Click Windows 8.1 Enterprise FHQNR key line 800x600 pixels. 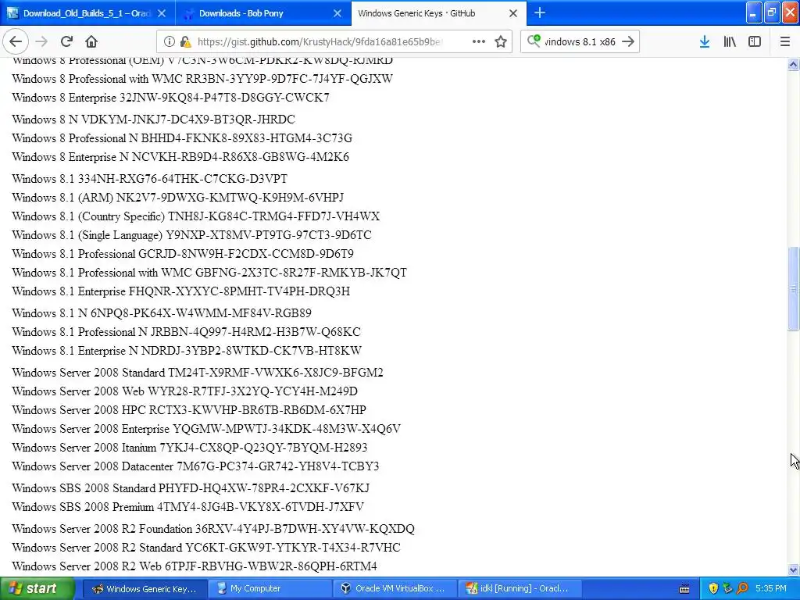click(x=180, y=292)
